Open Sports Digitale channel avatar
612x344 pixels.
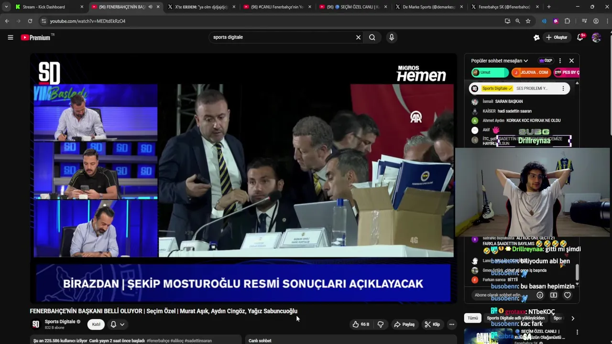click(x=35, y=324)
